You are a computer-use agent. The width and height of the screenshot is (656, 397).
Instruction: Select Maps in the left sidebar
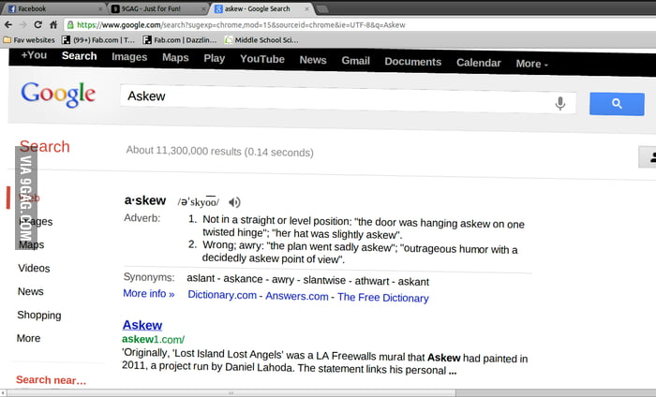click(31, 245)
